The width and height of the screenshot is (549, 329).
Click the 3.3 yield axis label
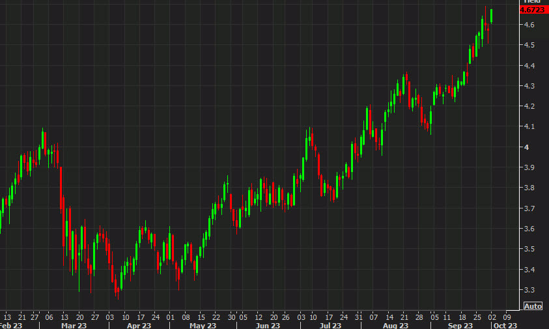click(x=529, y=290)
